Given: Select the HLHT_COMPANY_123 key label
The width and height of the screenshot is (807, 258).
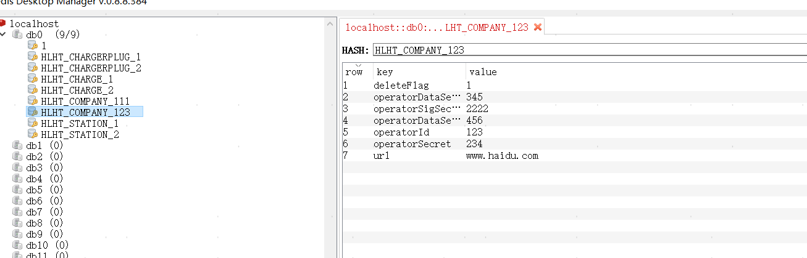Looking at the screenshot, I should [x=85, y=112].
